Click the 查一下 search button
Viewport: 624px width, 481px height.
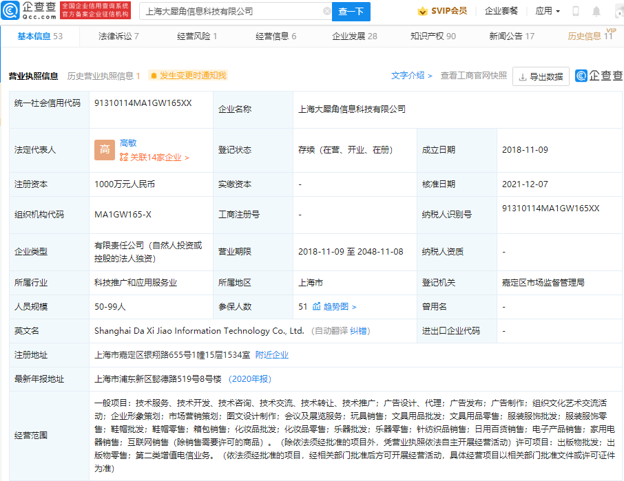[x=351, y=12]
